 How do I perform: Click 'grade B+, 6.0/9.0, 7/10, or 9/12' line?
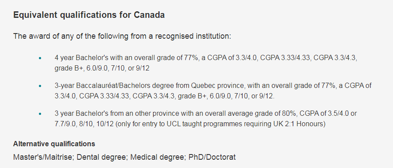(102, 68)
